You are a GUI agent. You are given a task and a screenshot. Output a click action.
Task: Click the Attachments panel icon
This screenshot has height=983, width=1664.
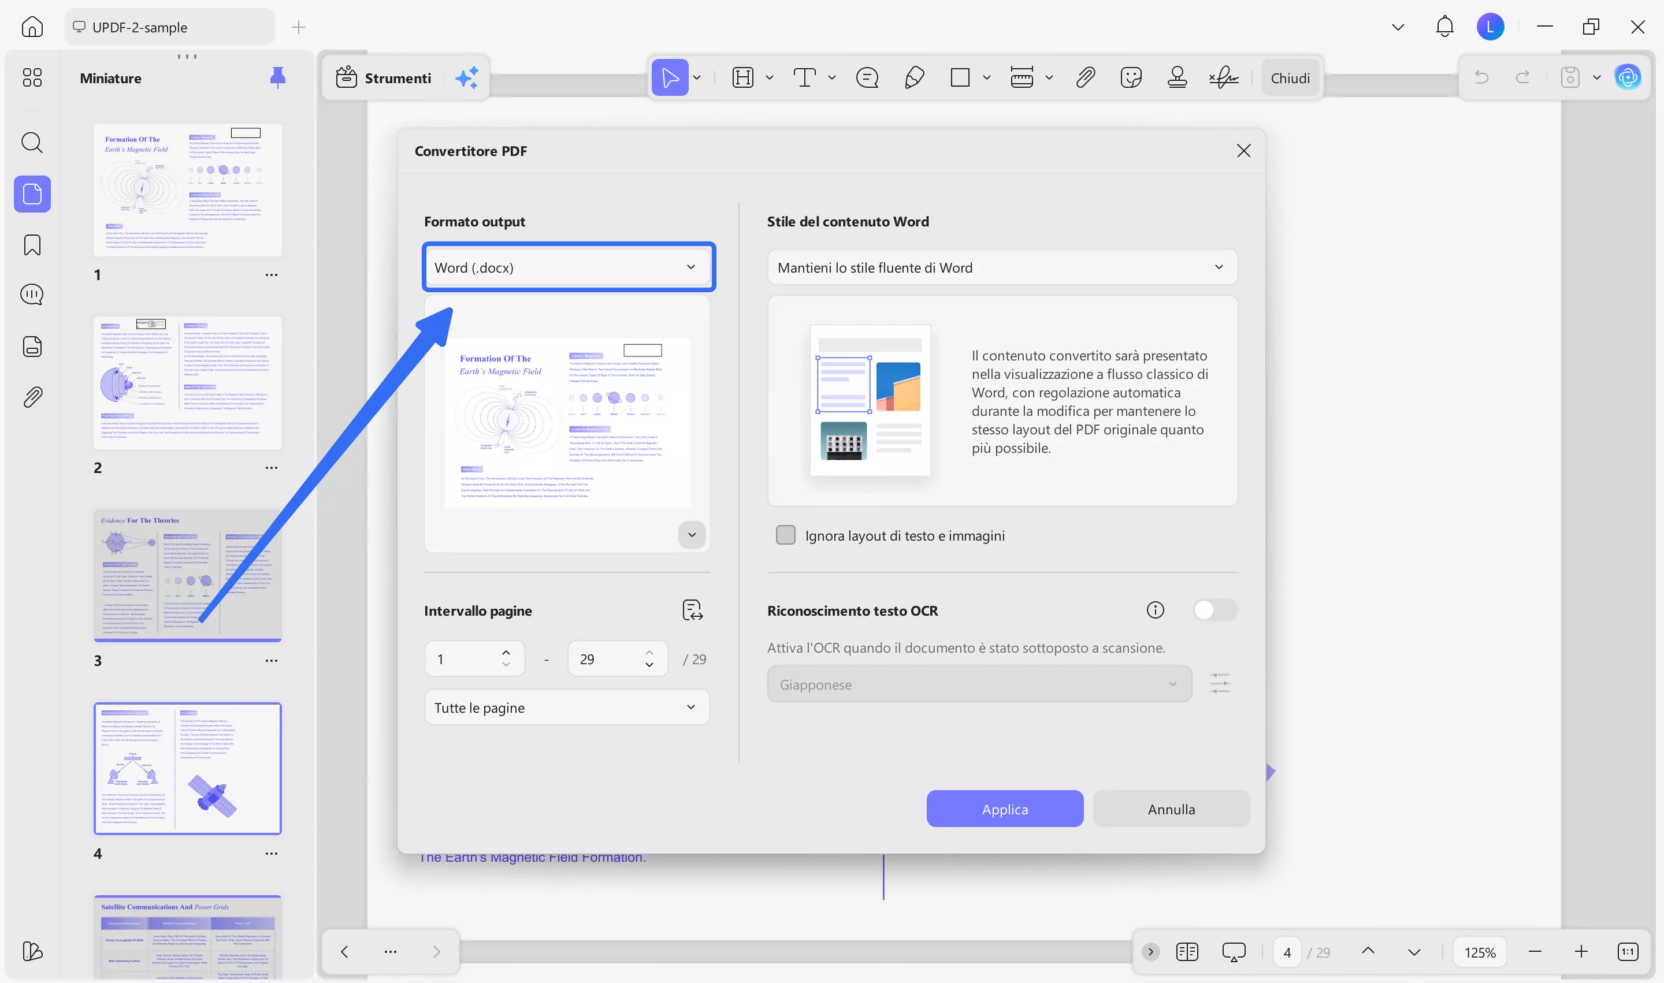tap(31, 396)
